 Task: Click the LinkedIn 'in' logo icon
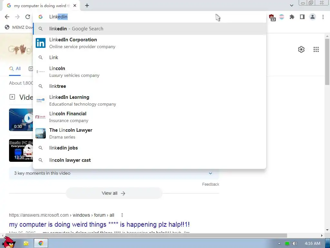click(41, 43)
